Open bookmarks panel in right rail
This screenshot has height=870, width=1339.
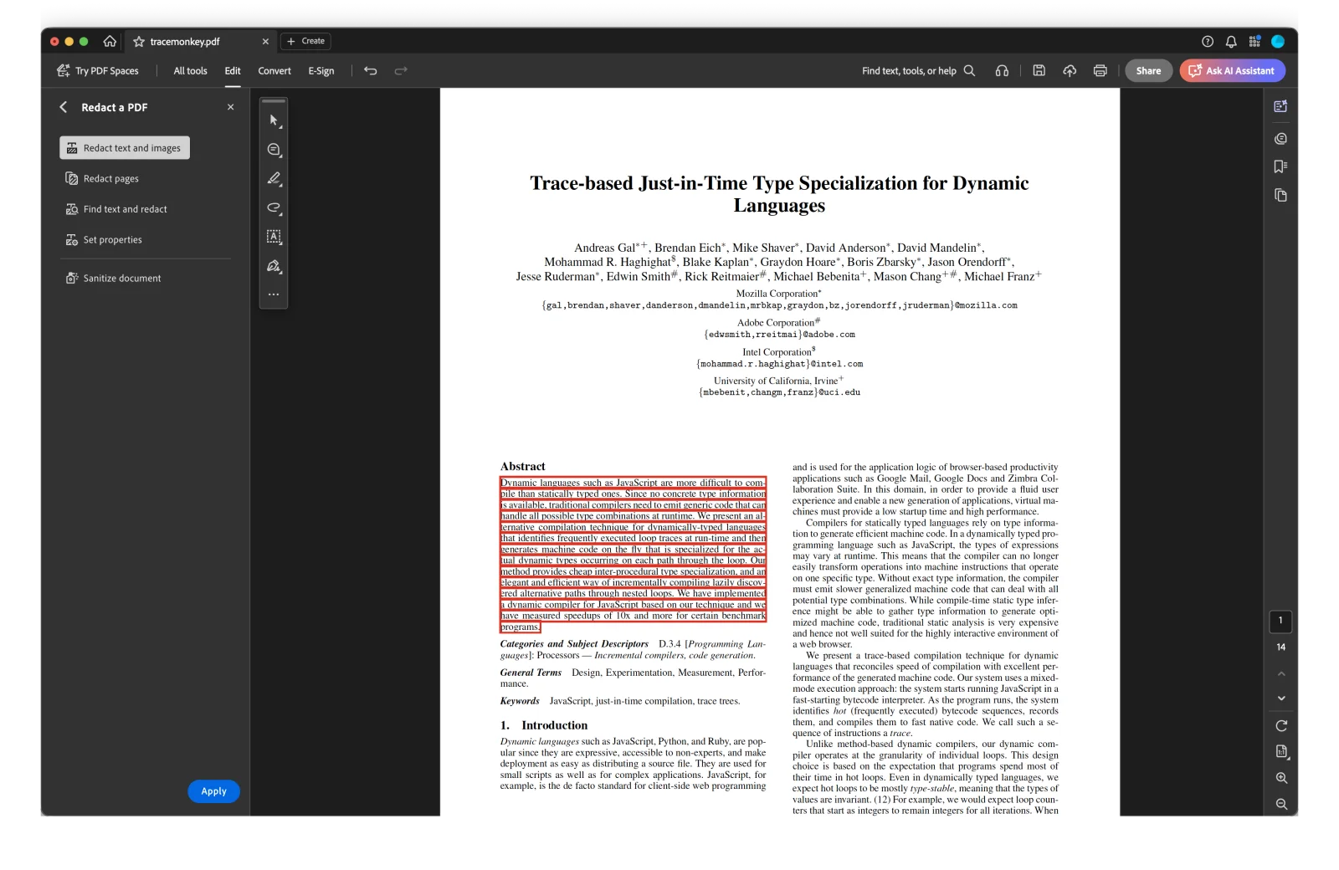tap(1280, 166)
